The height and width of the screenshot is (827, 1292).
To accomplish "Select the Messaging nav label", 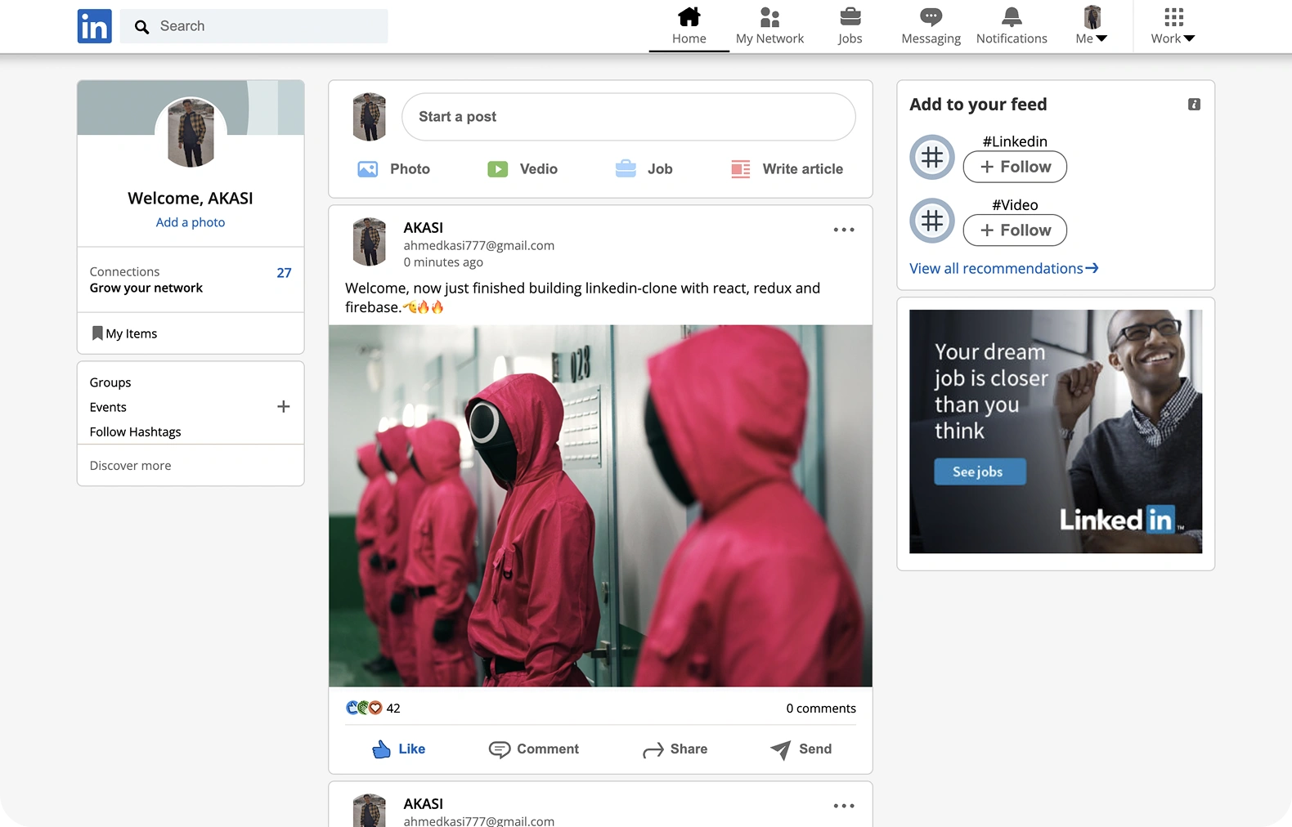I will click(x=931, y=38).
